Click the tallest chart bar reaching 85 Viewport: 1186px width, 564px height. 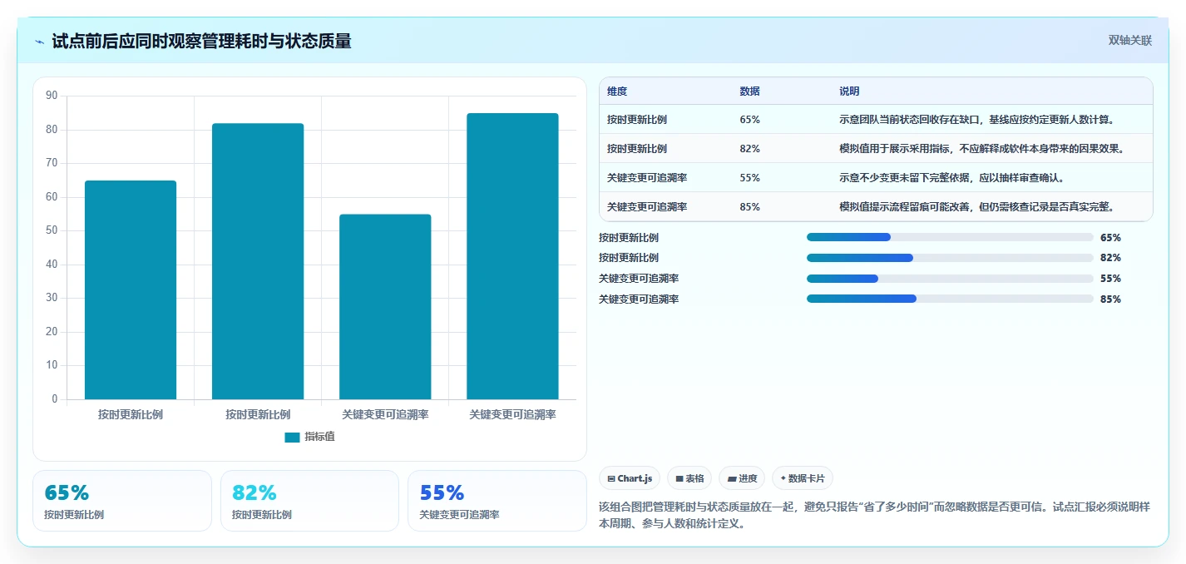(x=512, y=256)
